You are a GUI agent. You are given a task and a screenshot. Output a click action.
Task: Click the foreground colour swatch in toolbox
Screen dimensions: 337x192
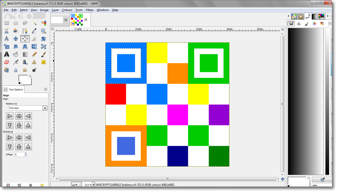[22, 78]
